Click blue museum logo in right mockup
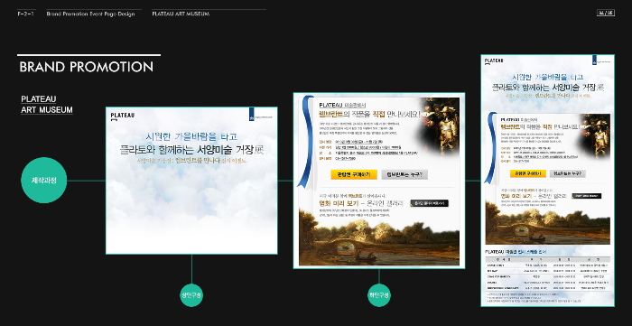The image size is (632, 326). coord(601,61)
